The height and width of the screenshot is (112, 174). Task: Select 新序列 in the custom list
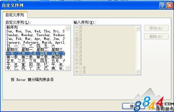pos(35,27)
